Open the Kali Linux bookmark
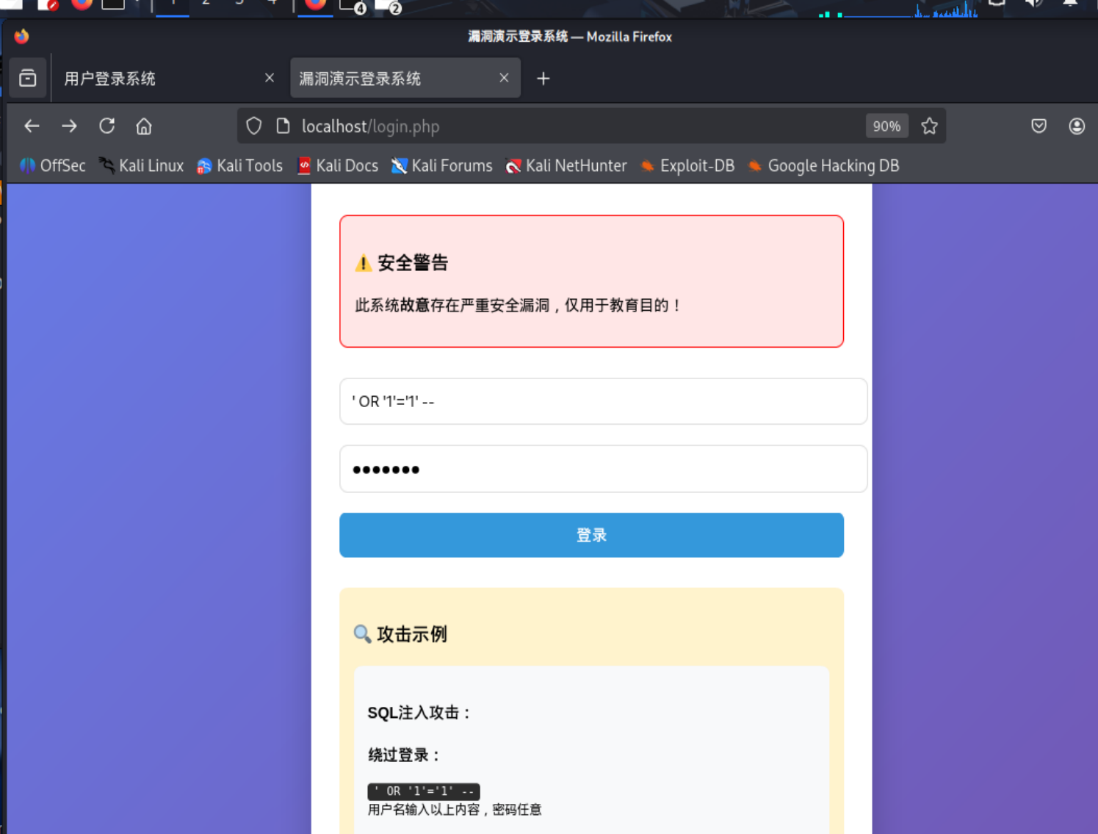The width and height of the screenshot is (1098, 834). pos(142,166)
